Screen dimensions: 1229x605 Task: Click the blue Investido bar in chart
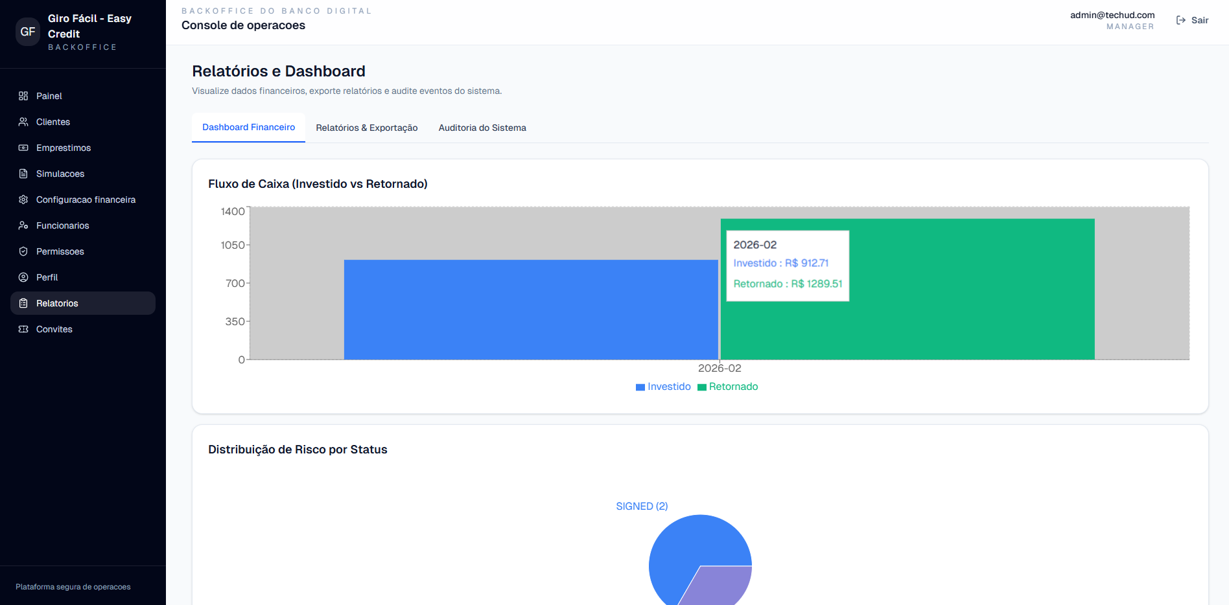(531, 310)
